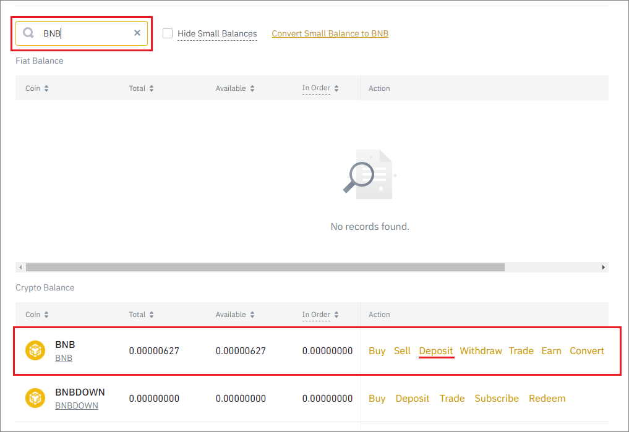Screen dimensions: 629x432
Task: Click Subscribe in the BNBDOWN row
Action: point(497,399)
